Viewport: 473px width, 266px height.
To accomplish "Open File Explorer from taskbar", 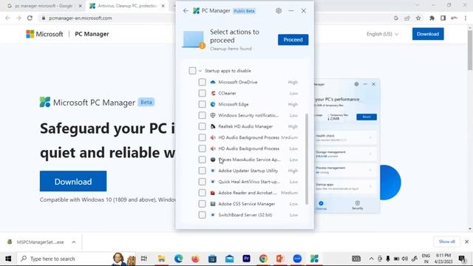I will pos(161,259).
